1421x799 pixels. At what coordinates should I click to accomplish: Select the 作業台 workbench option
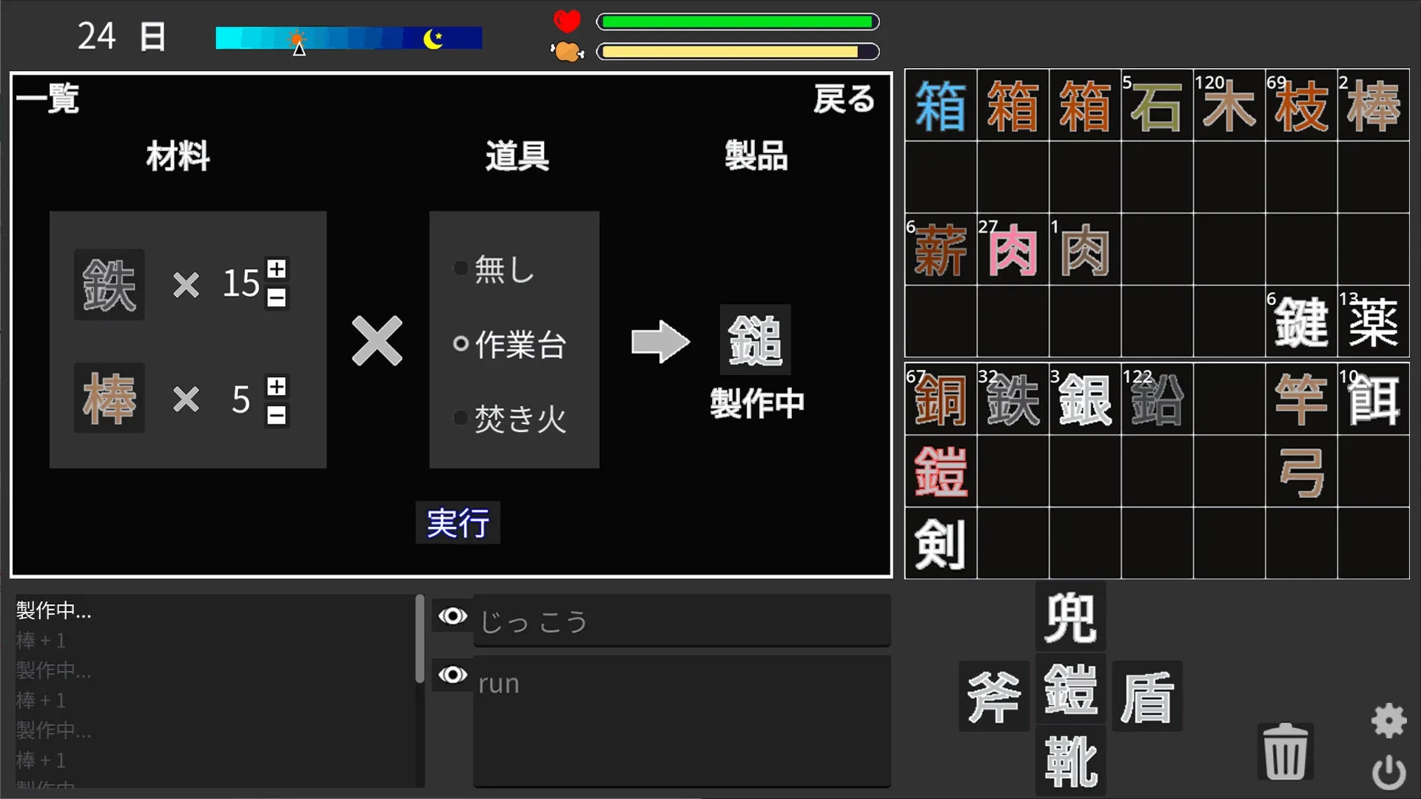coord(511,344)
